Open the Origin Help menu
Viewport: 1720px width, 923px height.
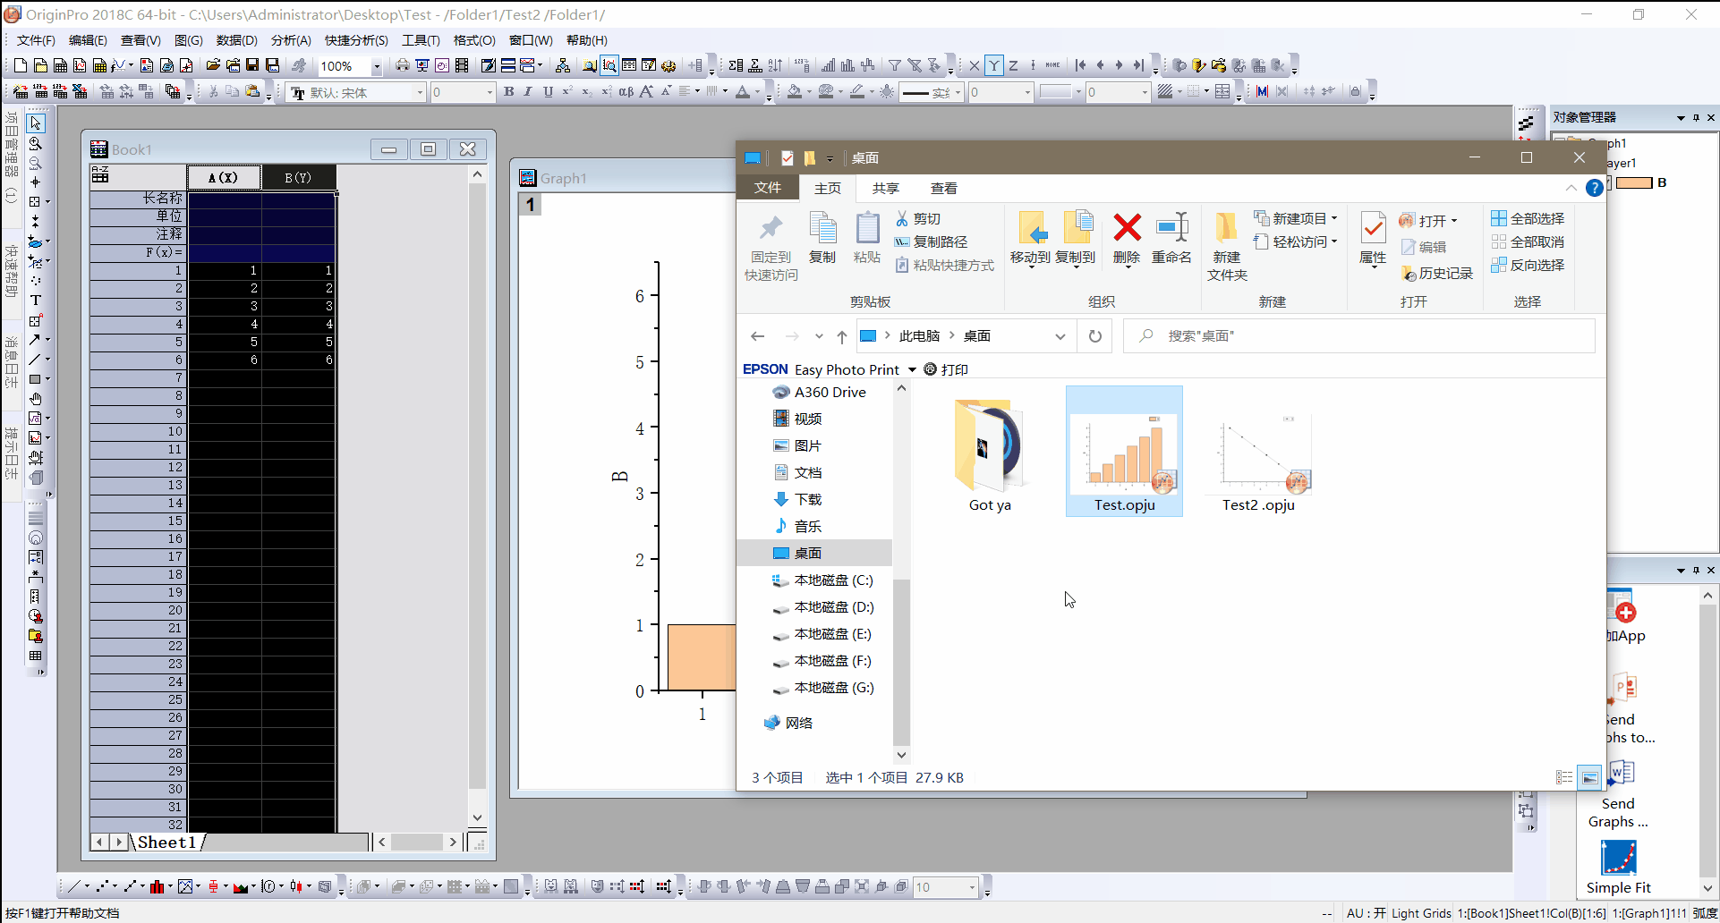(587, 40)
